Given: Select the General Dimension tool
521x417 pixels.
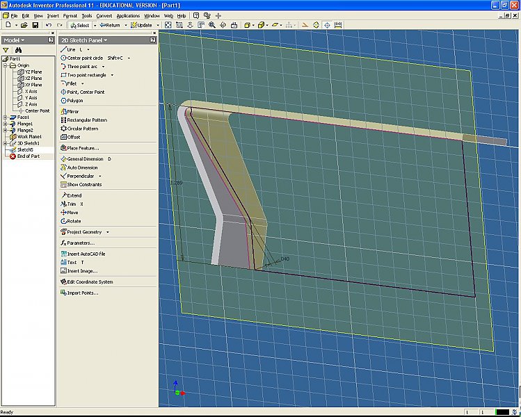Looking at the screenshot, I should point(84,159).
